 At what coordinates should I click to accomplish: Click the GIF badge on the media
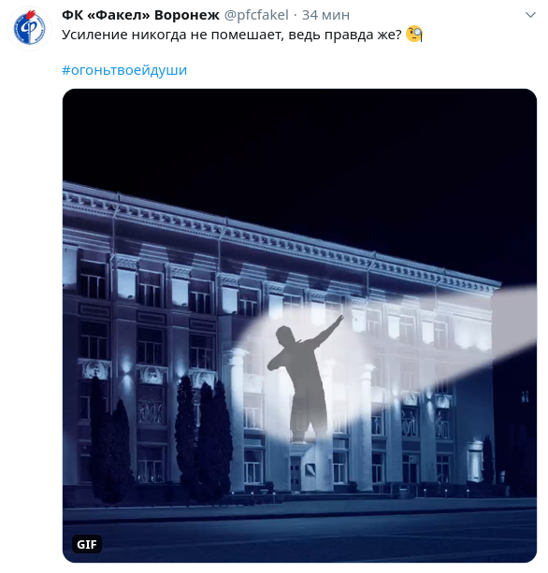87,544
